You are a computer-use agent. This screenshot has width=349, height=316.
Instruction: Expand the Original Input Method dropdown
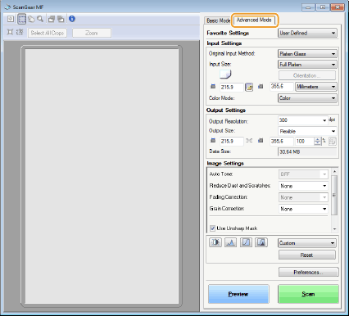point(307,54)
